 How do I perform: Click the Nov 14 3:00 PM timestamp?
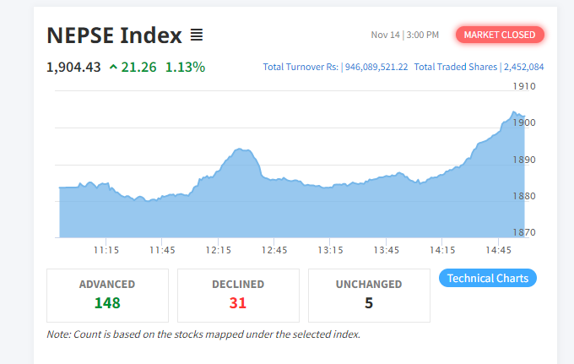click(x=405, y=35)
